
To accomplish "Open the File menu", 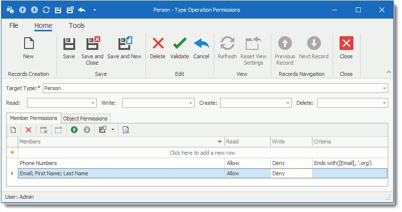I will coord(14,25).
